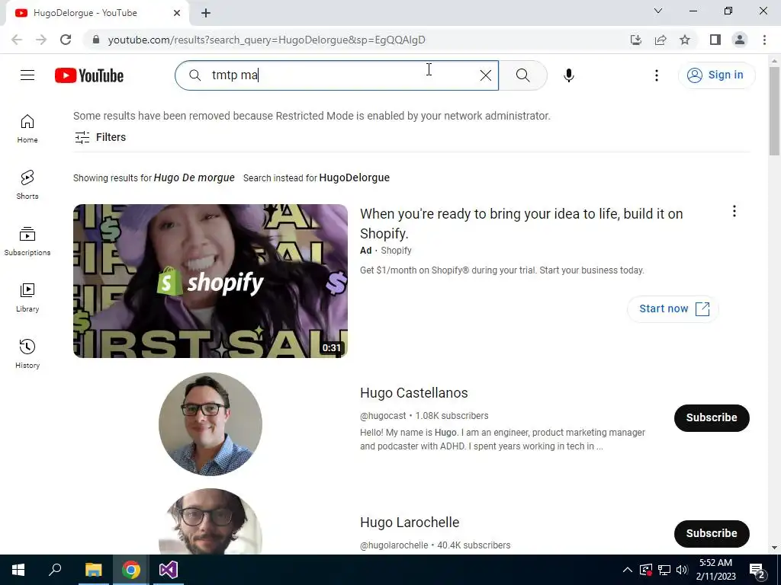Click the address bar URL
This screenshot has height=585, width=781.
click(266, 40)
